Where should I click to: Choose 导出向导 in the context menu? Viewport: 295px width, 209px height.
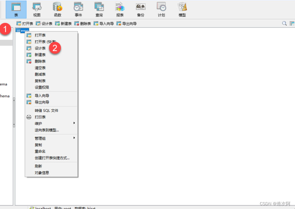[51, 102]
